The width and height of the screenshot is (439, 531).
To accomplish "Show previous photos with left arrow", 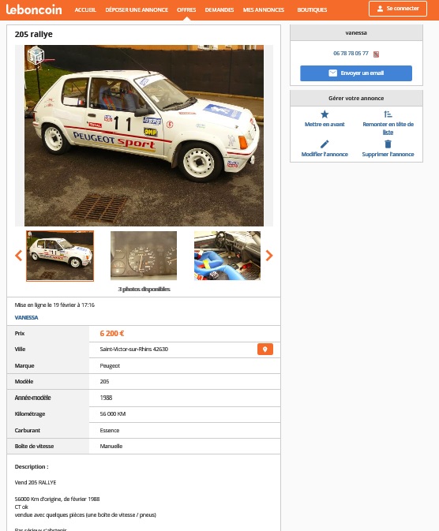I will click(x=19, y=256).
